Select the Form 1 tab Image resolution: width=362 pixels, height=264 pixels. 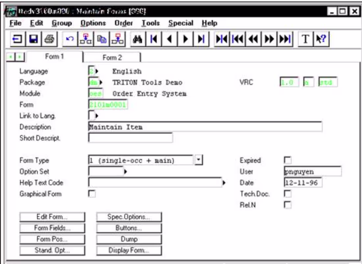[55, 57]
